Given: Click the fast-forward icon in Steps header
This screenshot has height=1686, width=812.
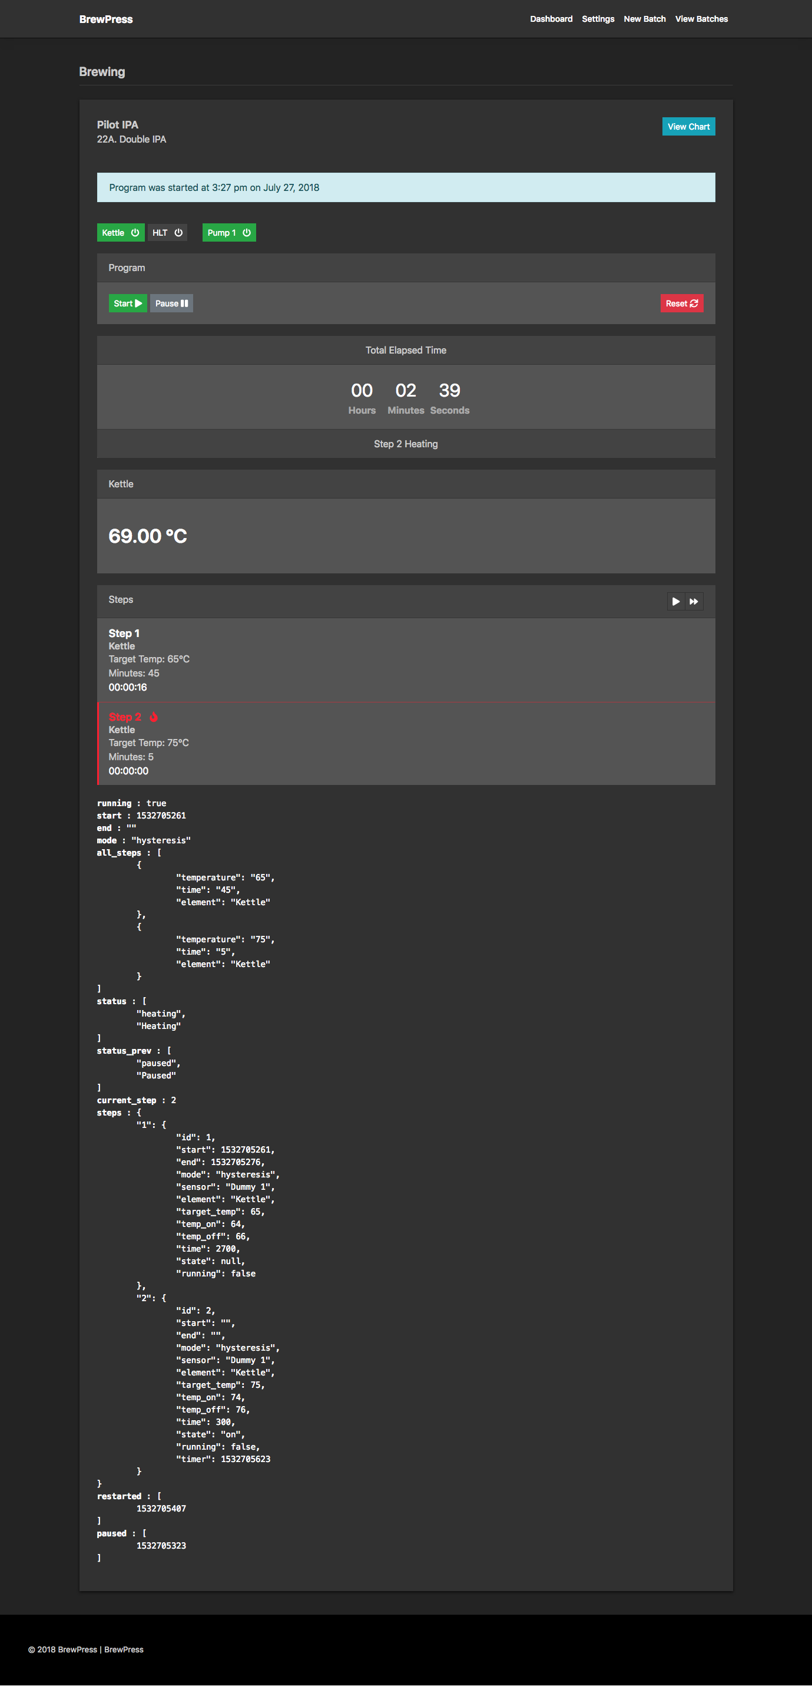Looking at the screenshot, I should (694, 602).
